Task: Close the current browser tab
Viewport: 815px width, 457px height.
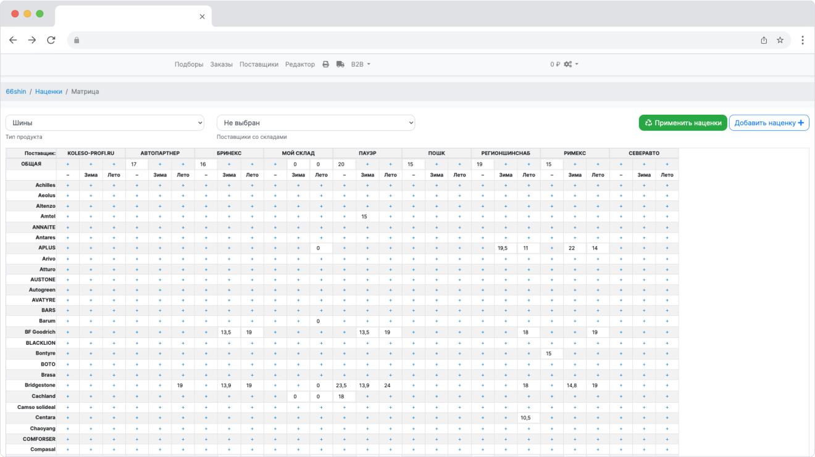Action: [202, 17]
